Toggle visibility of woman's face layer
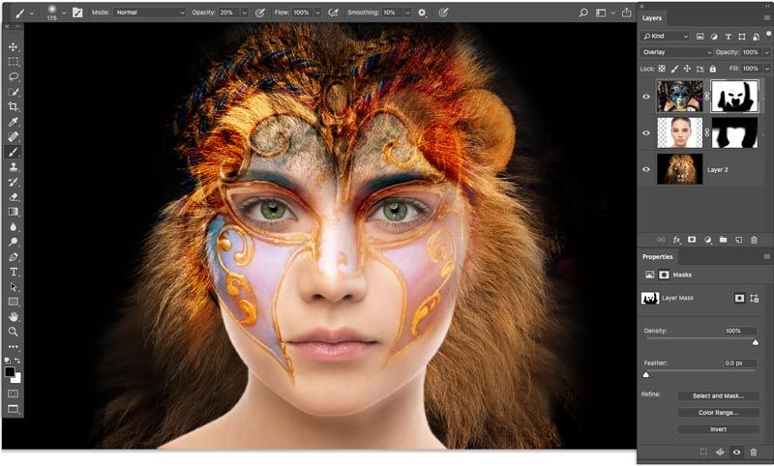The height and width of the screenshot is (466, 774). (x=646, y=132)
